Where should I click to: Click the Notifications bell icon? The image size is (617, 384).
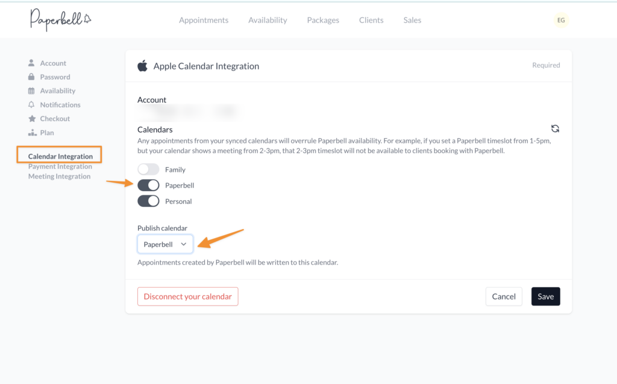[31, 105]
